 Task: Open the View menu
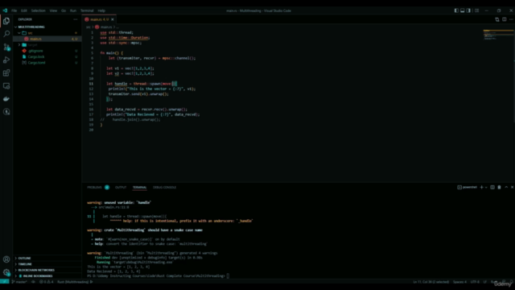53,10
